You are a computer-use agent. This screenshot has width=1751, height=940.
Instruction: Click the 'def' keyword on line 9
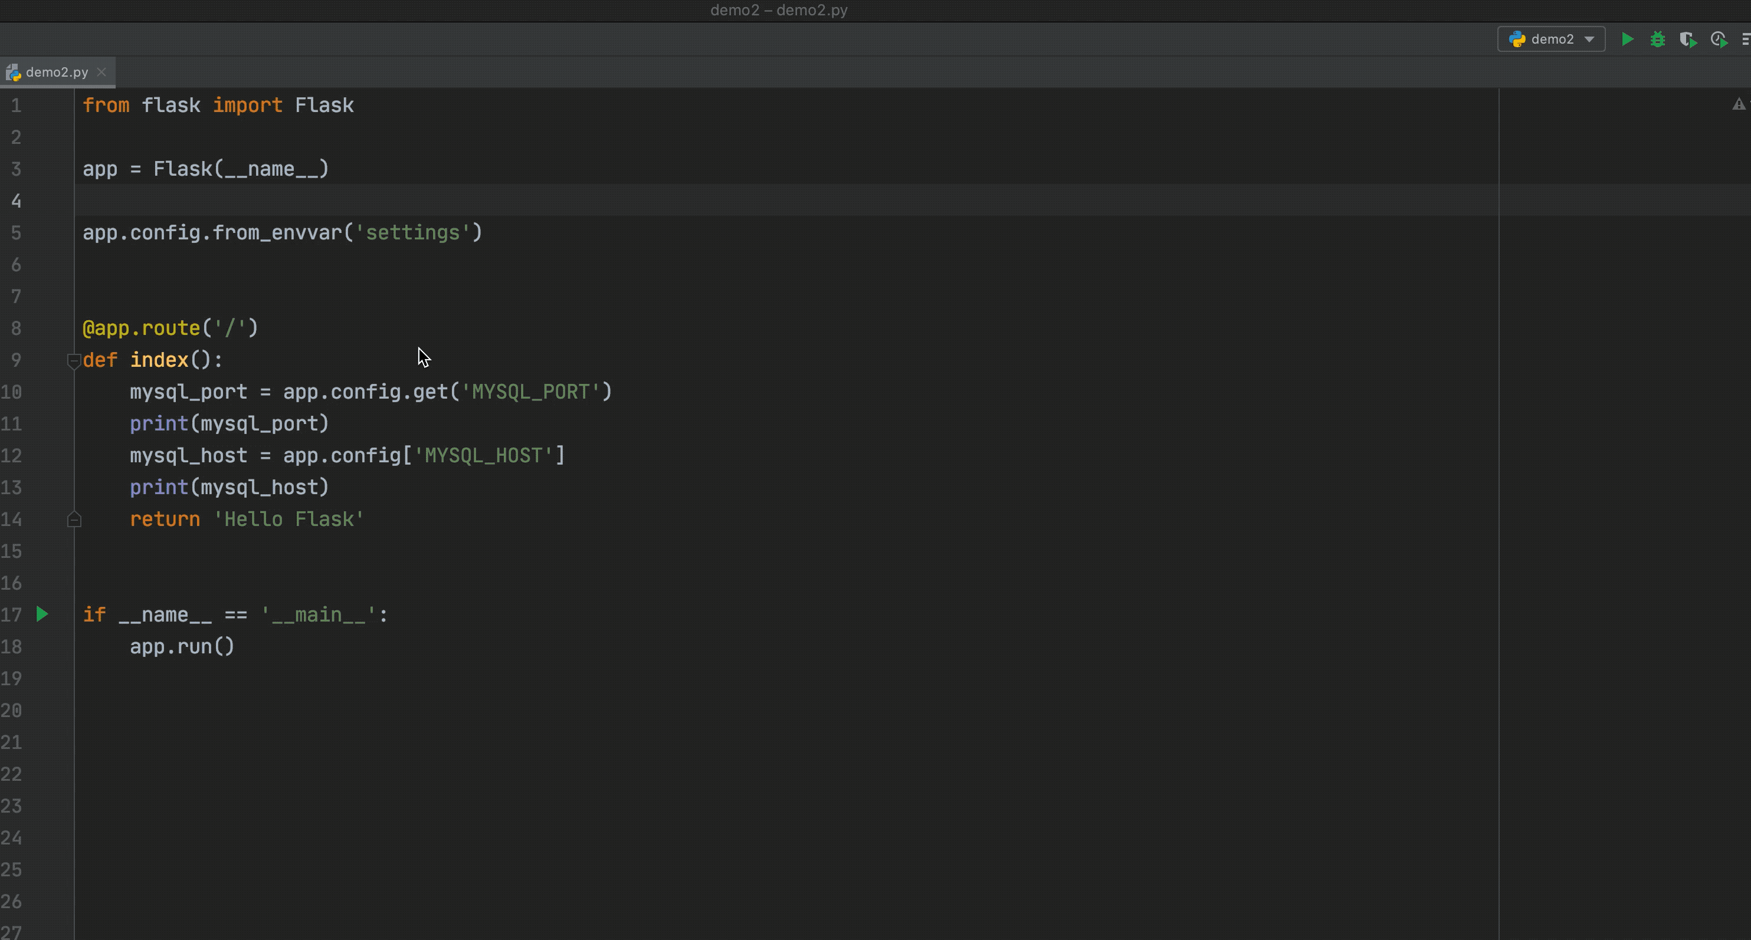click(x=101, y=360)
